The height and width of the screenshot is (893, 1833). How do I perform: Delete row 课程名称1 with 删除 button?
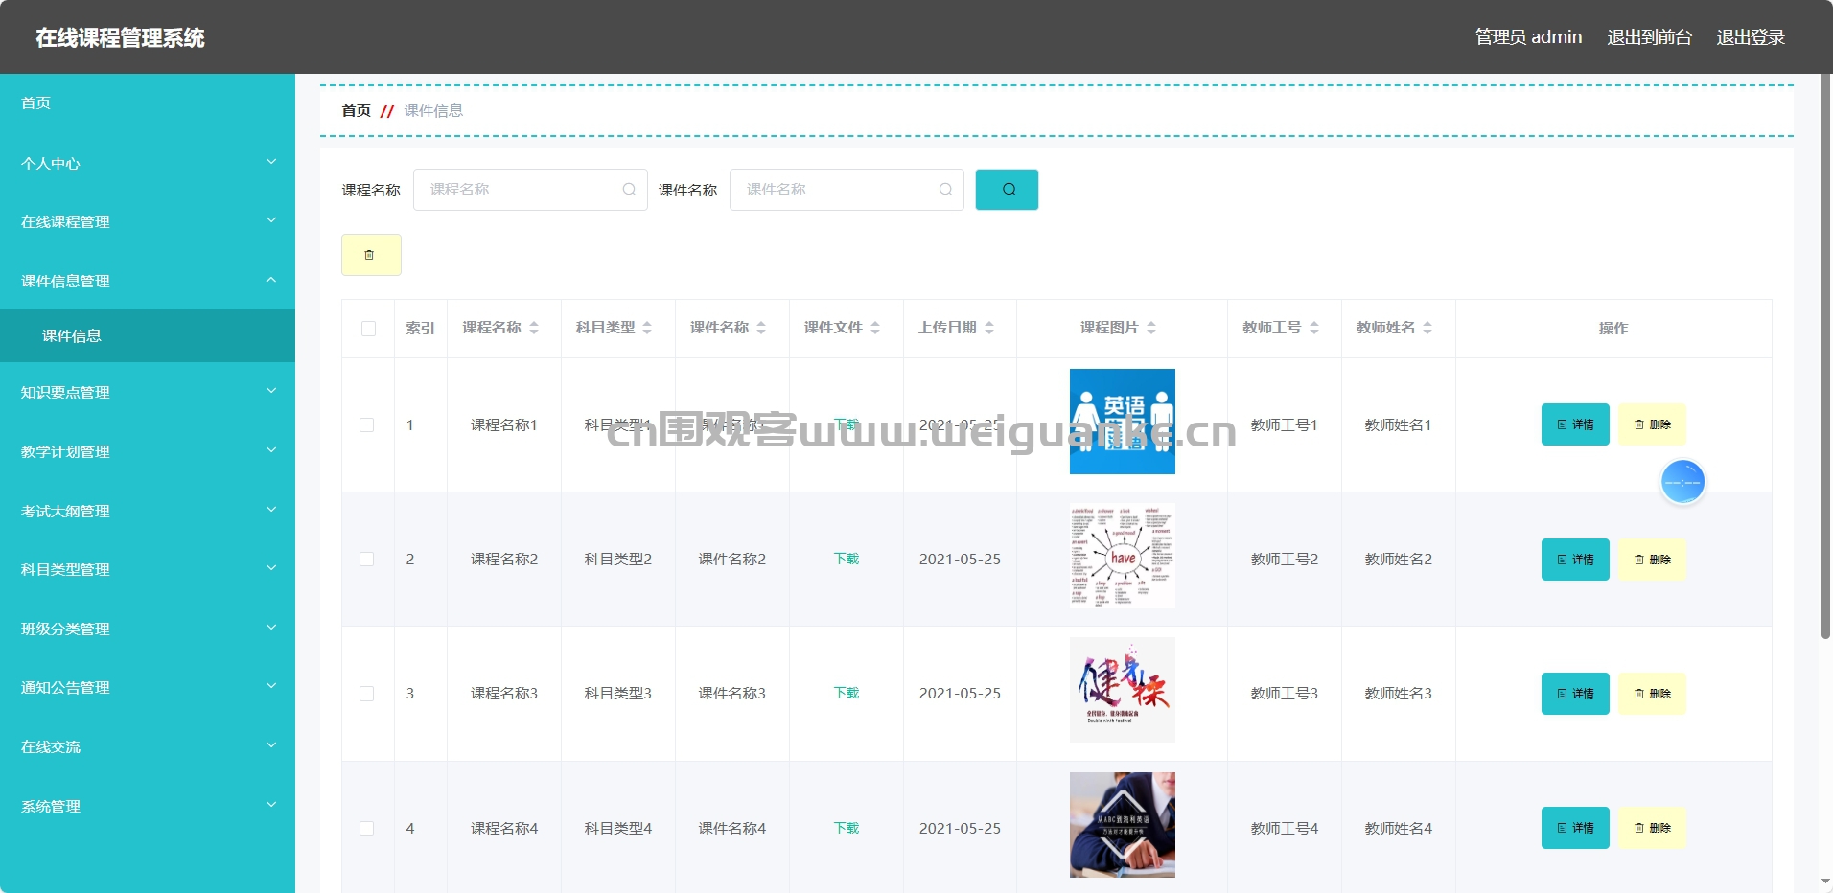coord(1652,424)
